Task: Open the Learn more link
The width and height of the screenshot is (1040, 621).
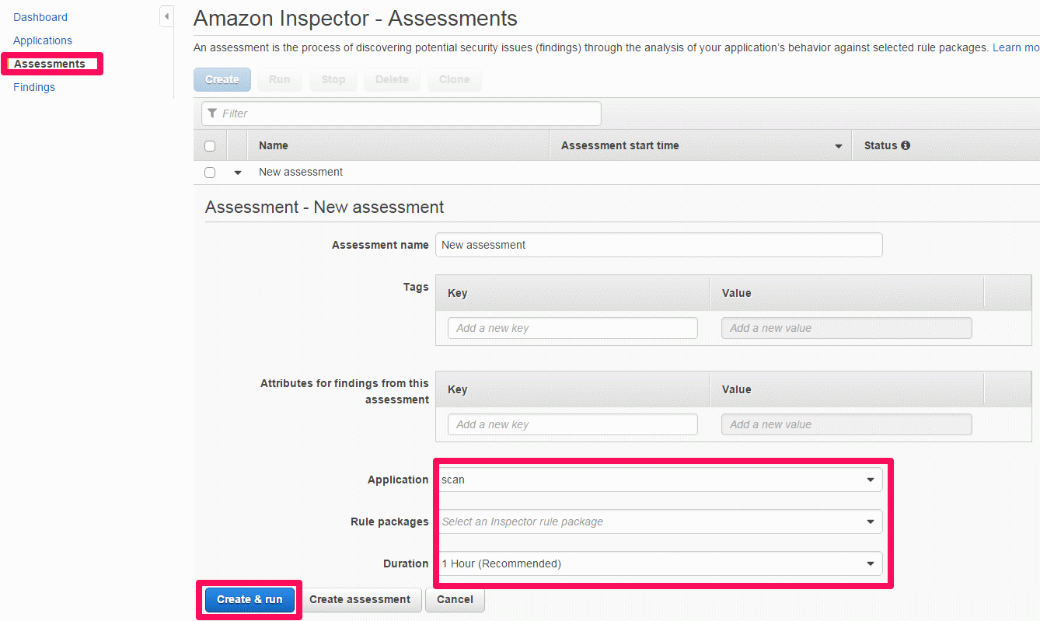Action: [1016, 47]
